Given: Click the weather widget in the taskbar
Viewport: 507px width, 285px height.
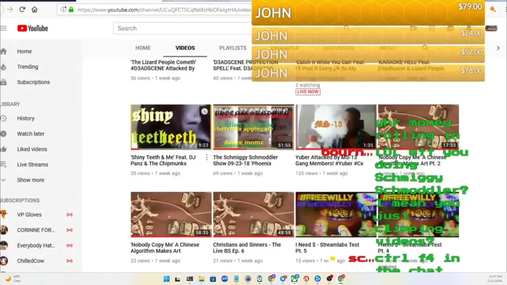Looking at the screenshot, I should 12,279.
